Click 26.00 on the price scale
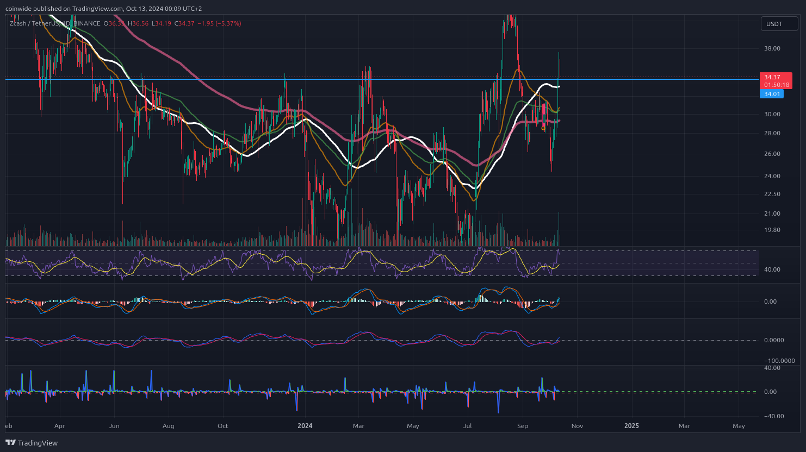Screen dimensions: 806x452 (x=772, y=154)
